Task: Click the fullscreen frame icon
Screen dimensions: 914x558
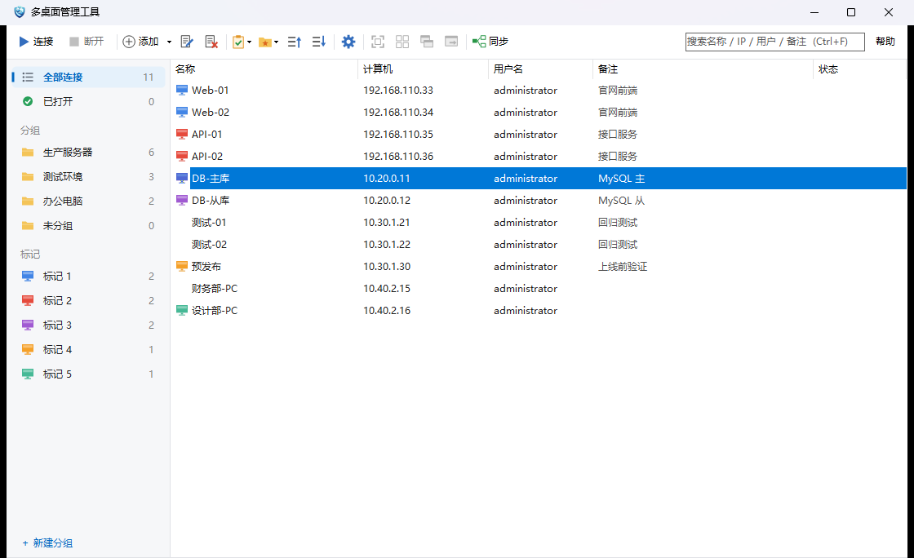Action: (x=378, y=42)
